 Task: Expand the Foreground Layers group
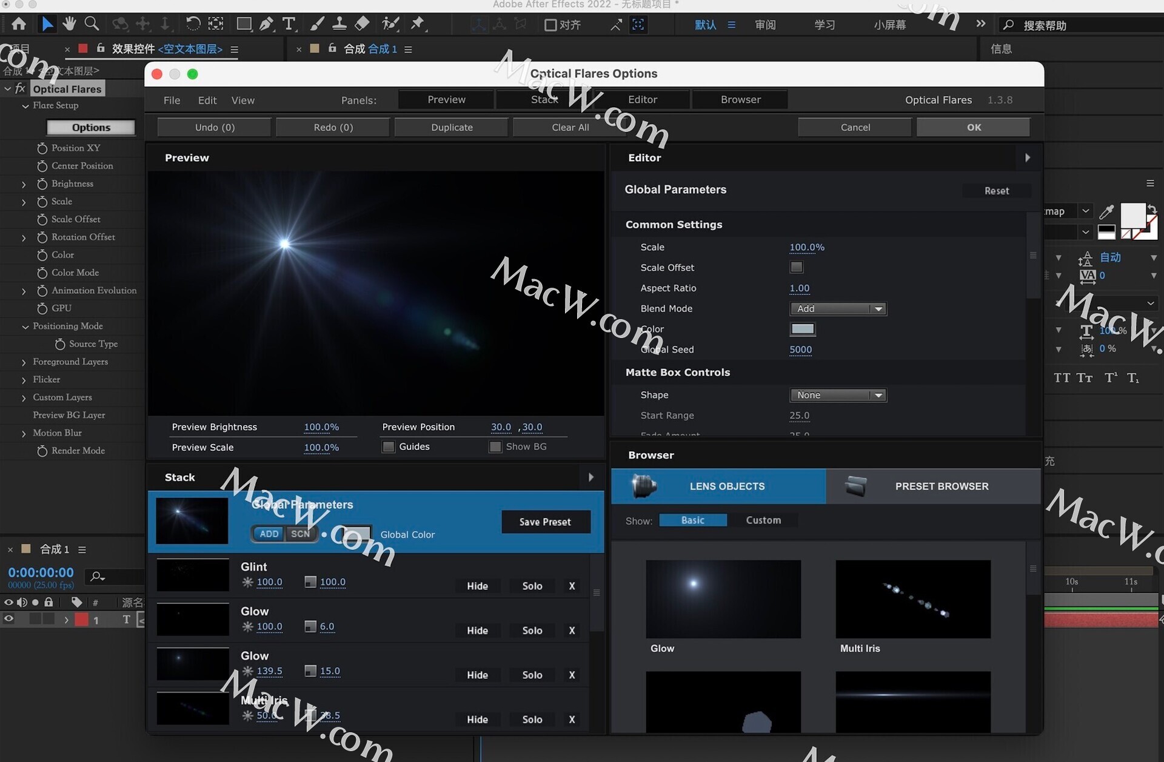tap(24, 362)
